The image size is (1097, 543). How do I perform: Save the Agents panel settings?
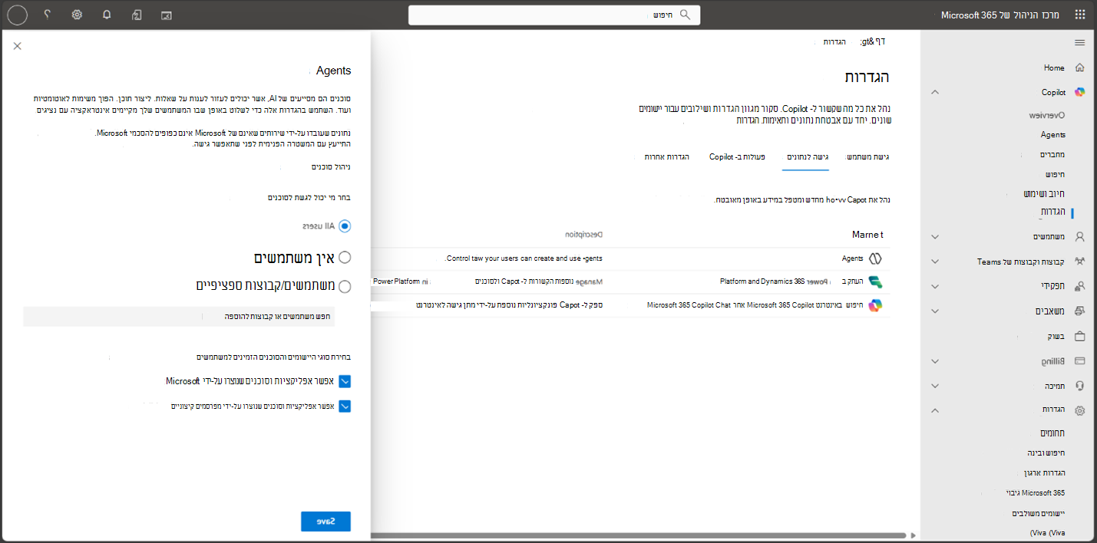tap(325, 522)
